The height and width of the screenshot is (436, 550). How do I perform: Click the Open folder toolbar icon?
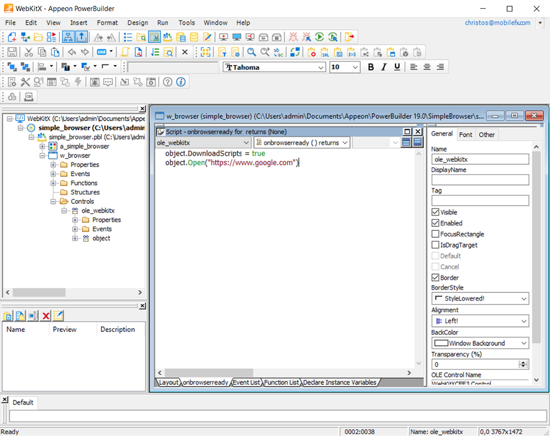click(x=38, y=37)
